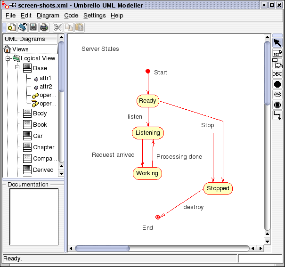The height and width of the screenshot is (267, 285).
Task: Click the Body class icon
Action: pos(27,113)
